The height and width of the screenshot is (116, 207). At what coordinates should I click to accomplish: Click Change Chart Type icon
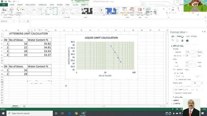pyautogui.click(x=140, y=12)
